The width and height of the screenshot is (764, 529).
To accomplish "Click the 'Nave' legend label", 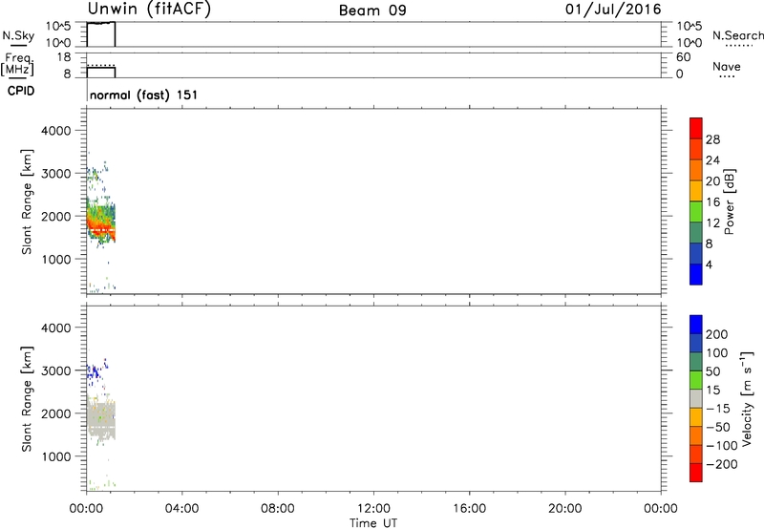I will click(727, 66).
